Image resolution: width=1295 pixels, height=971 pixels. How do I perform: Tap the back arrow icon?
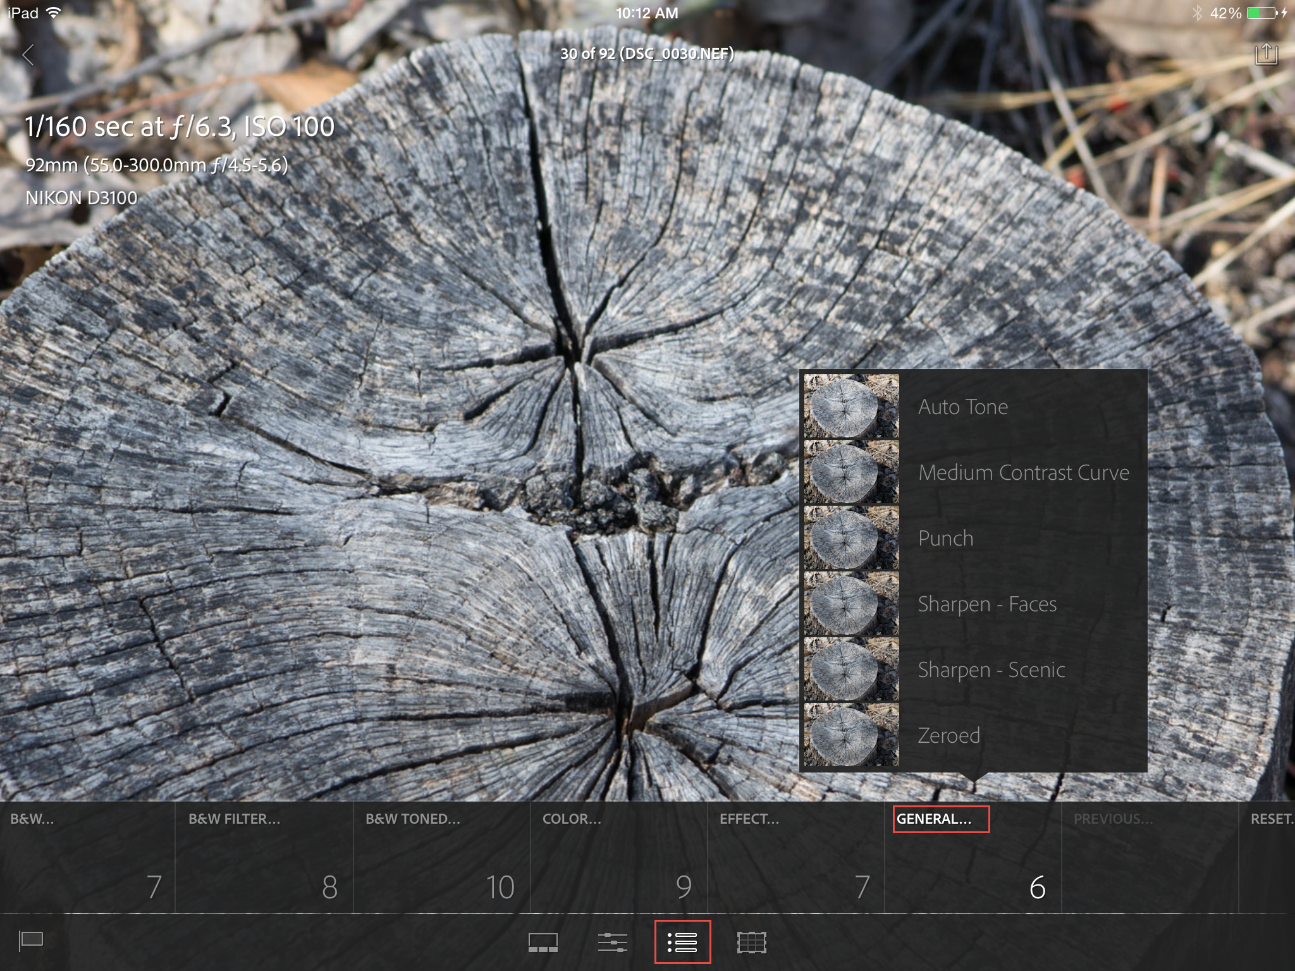pyautogui.click(x=28, y=55)
